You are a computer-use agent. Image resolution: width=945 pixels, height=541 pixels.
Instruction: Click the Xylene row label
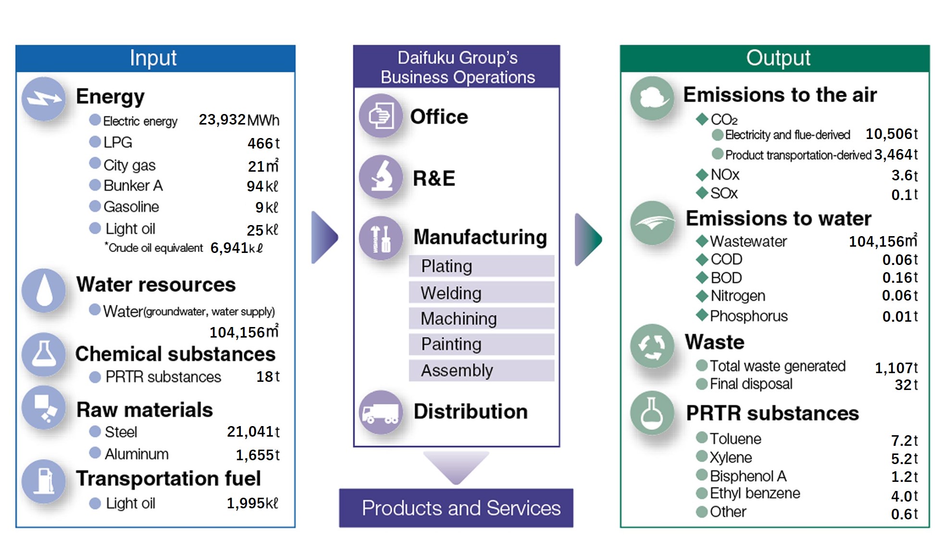(731, 458)
